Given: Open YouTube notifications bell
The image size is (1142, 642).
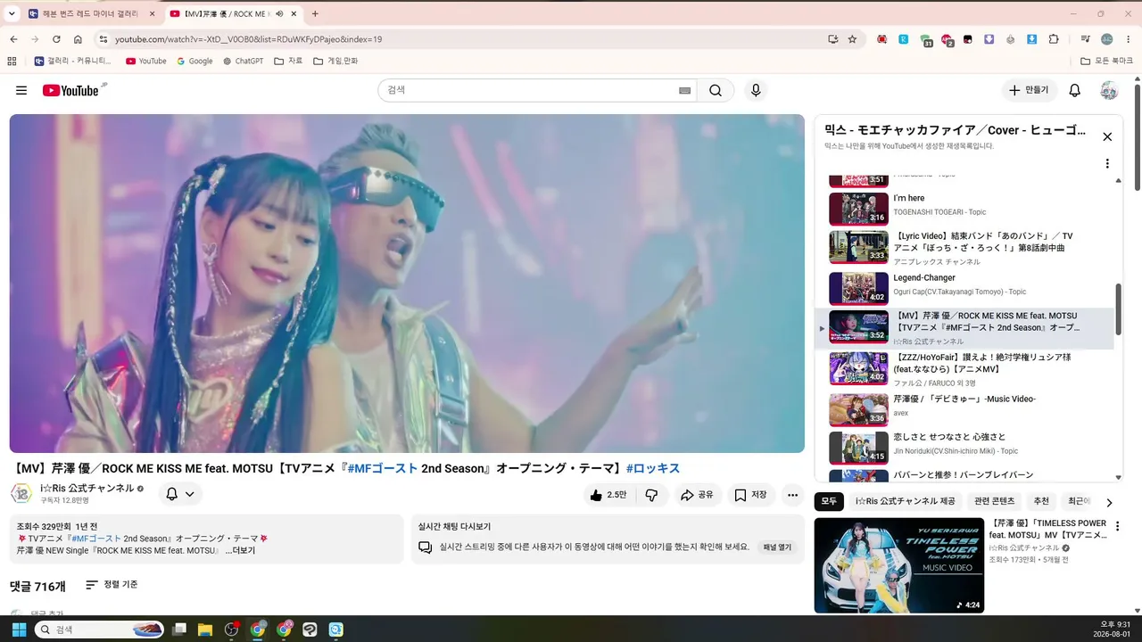Looking at the screenshot, I should 1075,90.
